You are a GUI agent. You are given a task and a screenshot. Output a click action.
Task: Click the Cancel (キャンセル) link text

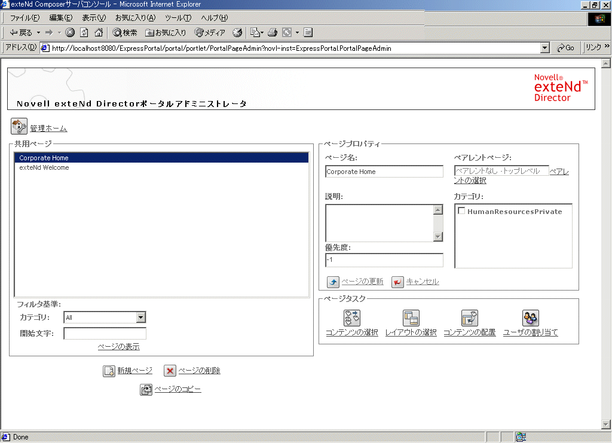(x=423, y=282)
